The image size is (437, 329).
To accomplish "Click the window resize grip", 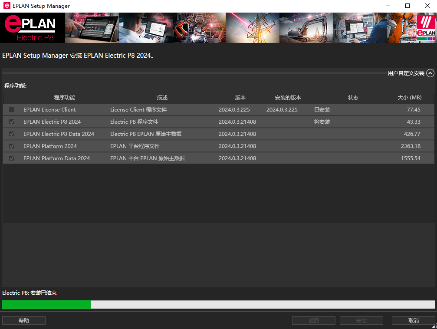I will pyautogui.click(x=434, y=326).
